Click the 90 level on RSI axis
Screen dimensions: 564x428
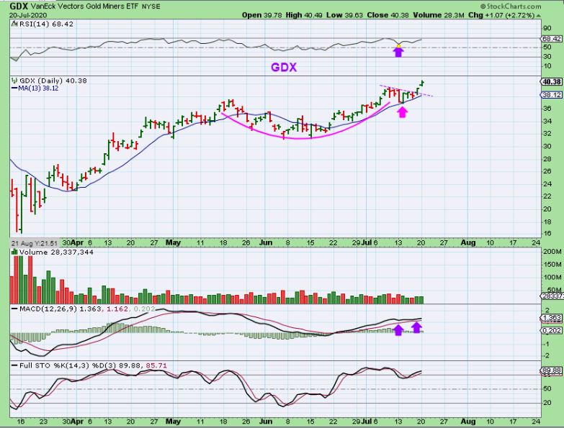[x=547, y=28]
